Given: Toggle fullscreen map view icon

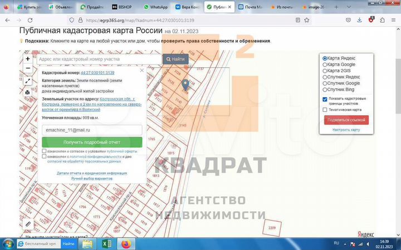Looking at the screenshot, I should click(28, 81).
